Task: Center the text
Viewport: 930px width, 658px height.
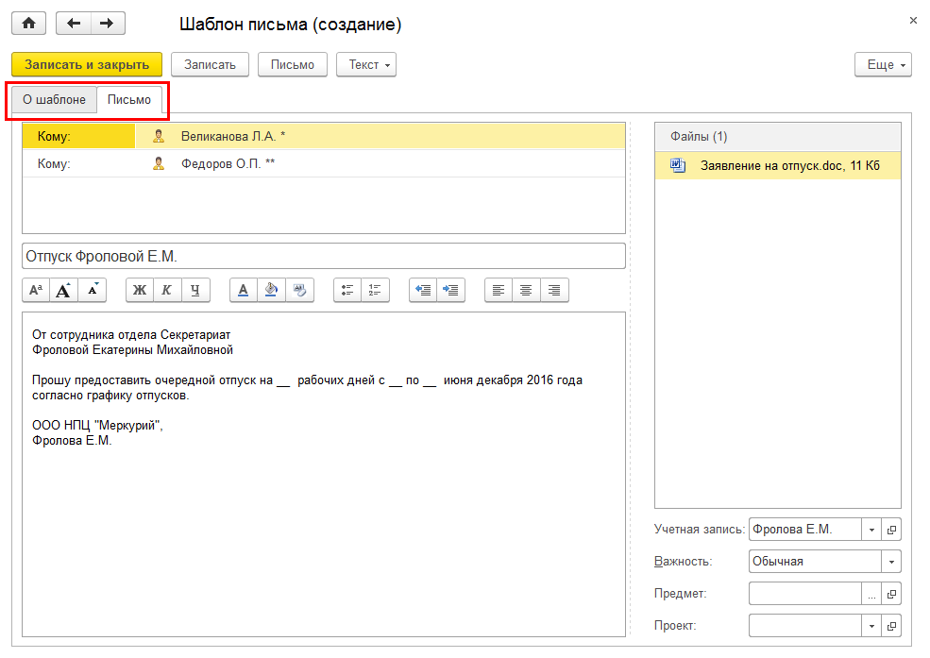Action: click(x=526, y=290)
